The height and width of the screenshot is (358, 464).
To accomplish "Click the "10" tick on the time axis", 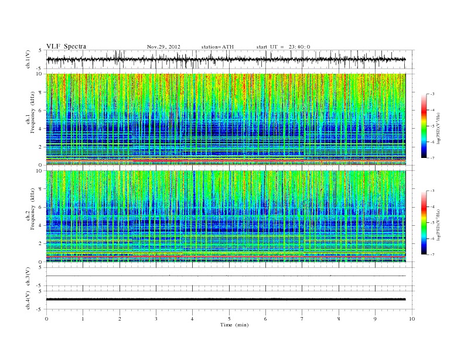I will pyautogui.click(x=412, y=319).
